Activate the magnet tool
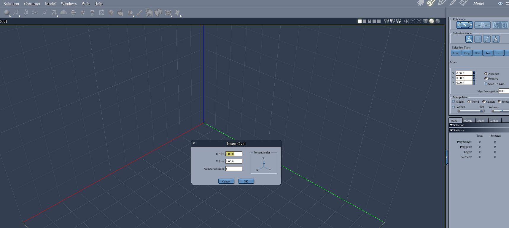 tap(26, 12)
